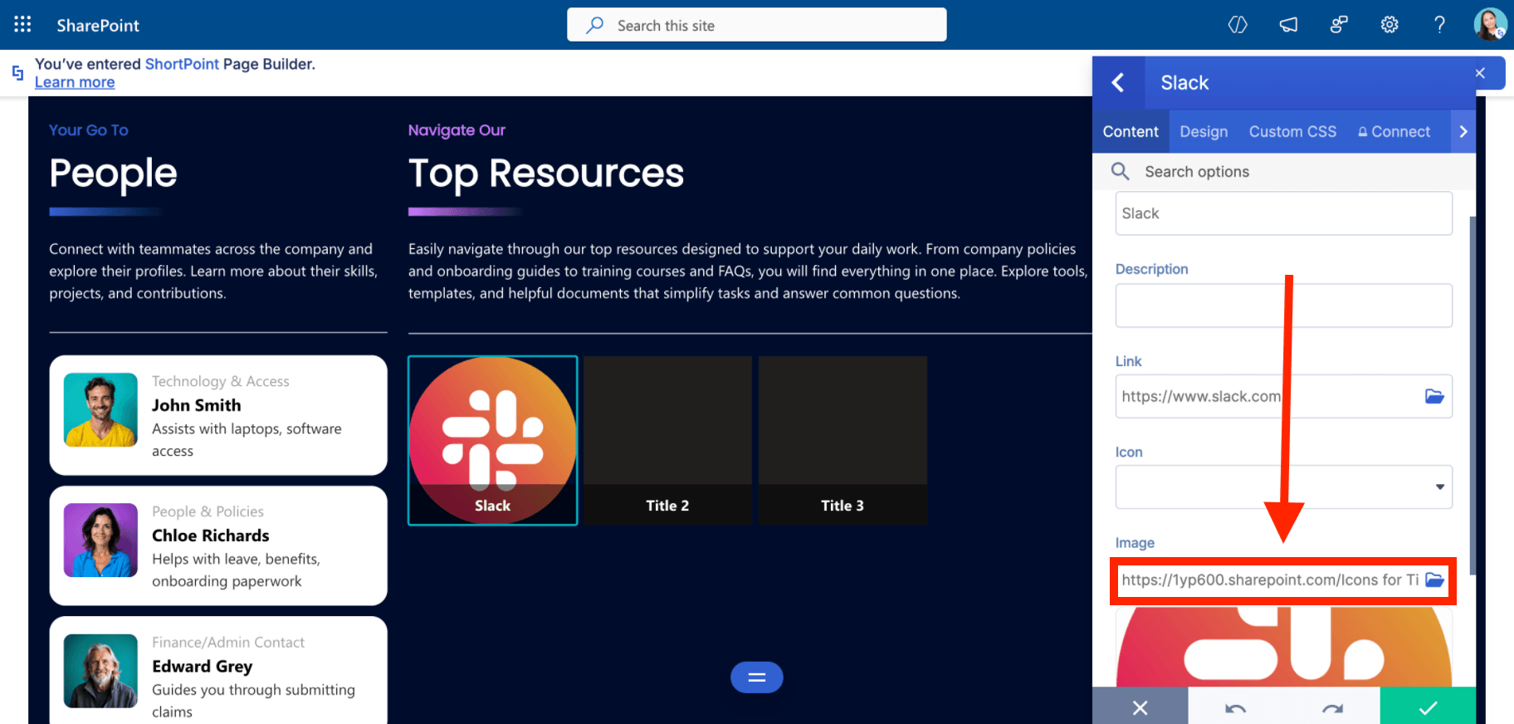The image size is (1514, 724).
Task: Confirm changes with the green checkmark
Action: click(x=1428, y=707)
